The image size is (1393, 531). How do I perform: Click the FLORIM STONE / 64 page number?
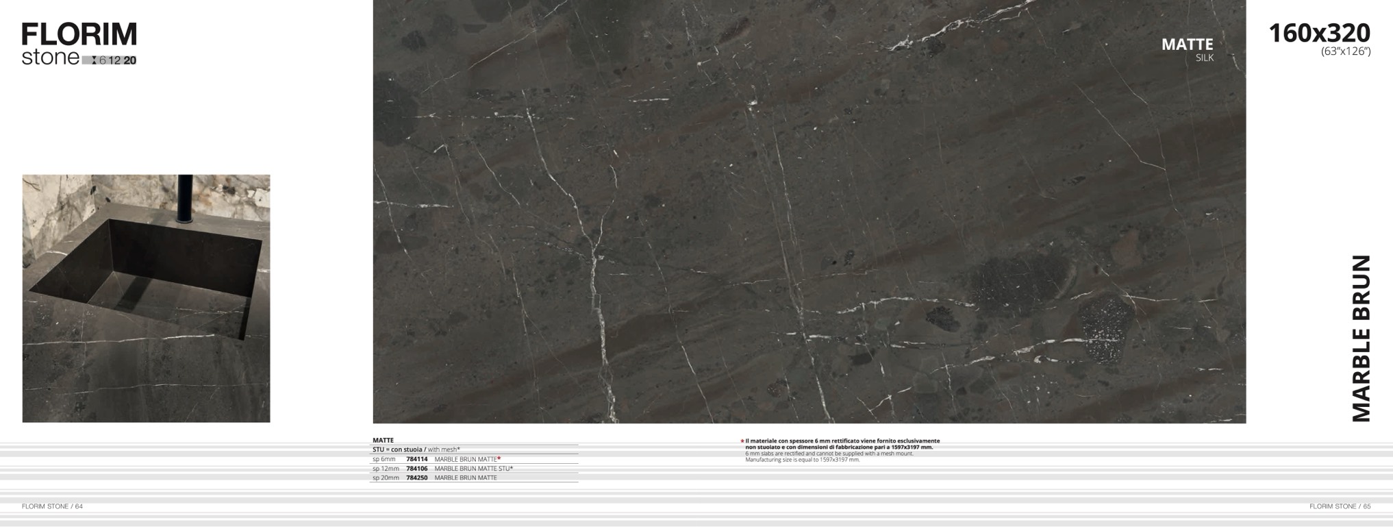tap(52, 506)
